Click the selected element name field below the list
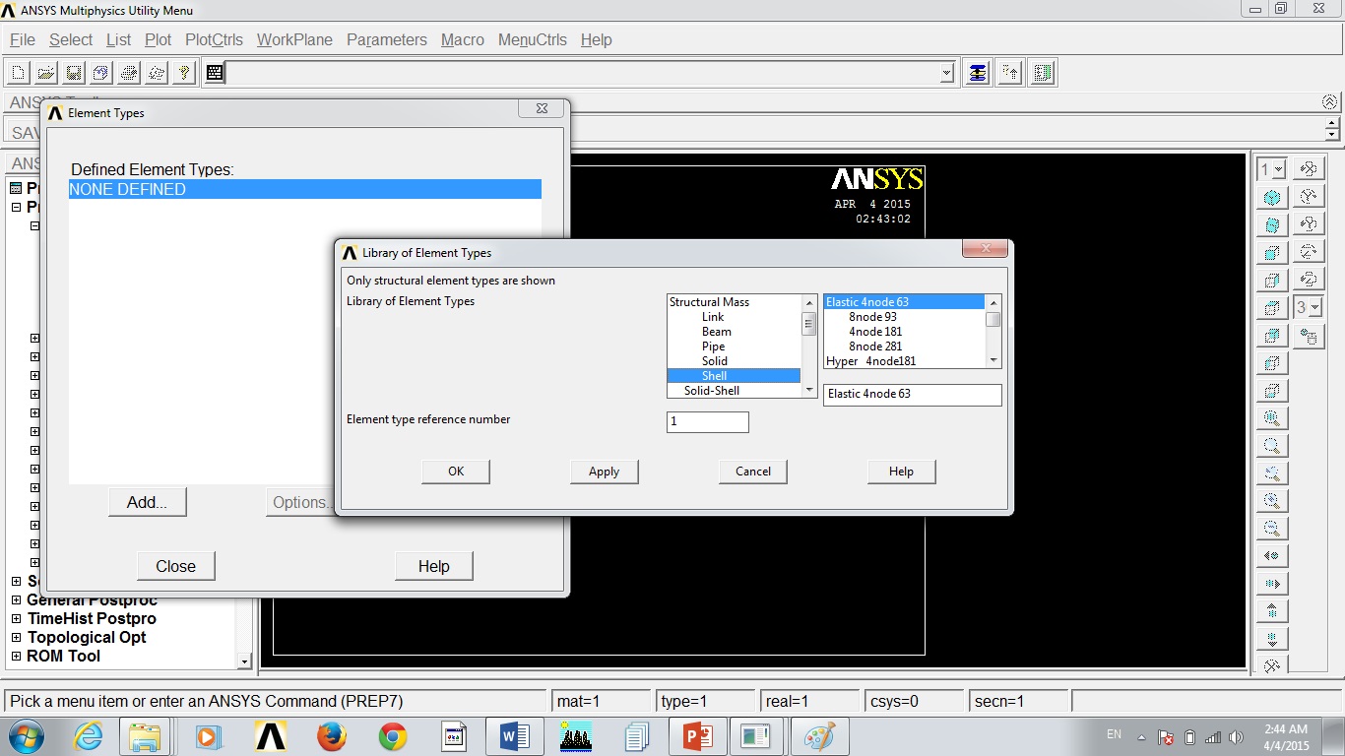Image resolution: width=1345 pixels, height=756 pixels. pos(913,394)
